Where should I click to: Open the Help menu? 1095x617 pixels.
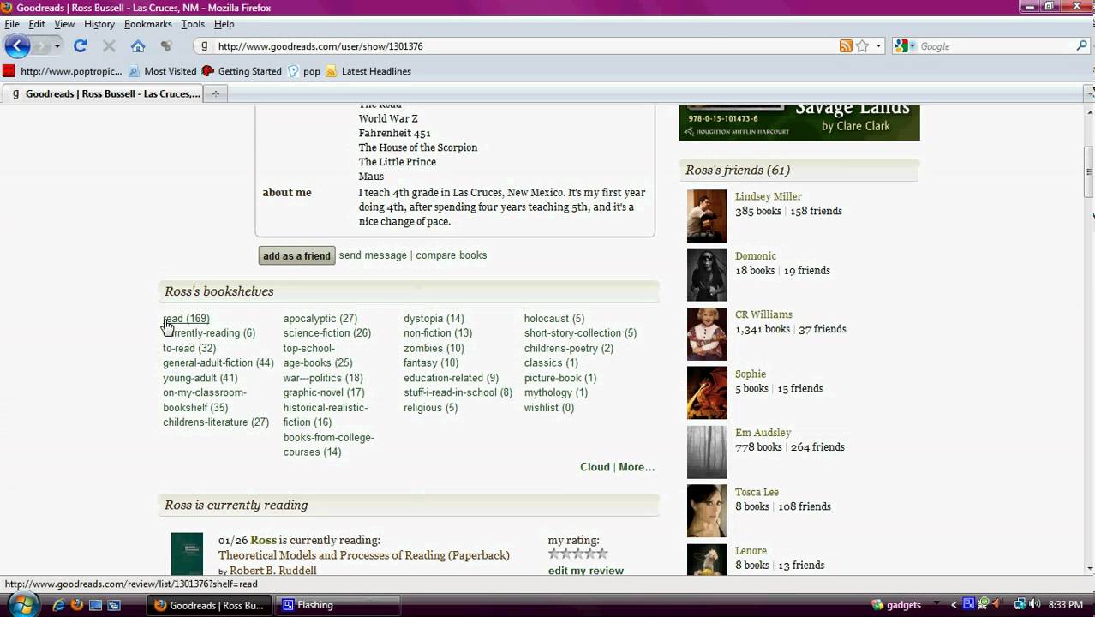pos(224,24)
